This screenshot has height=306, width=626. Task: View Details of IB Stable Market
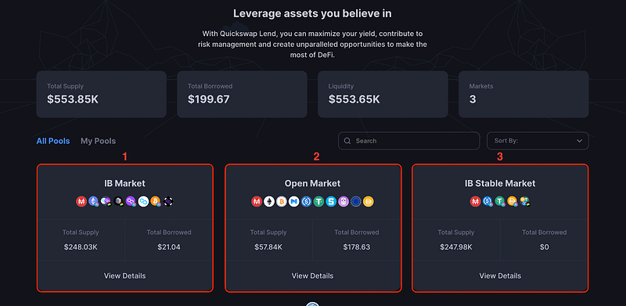[x=500, y=275]
